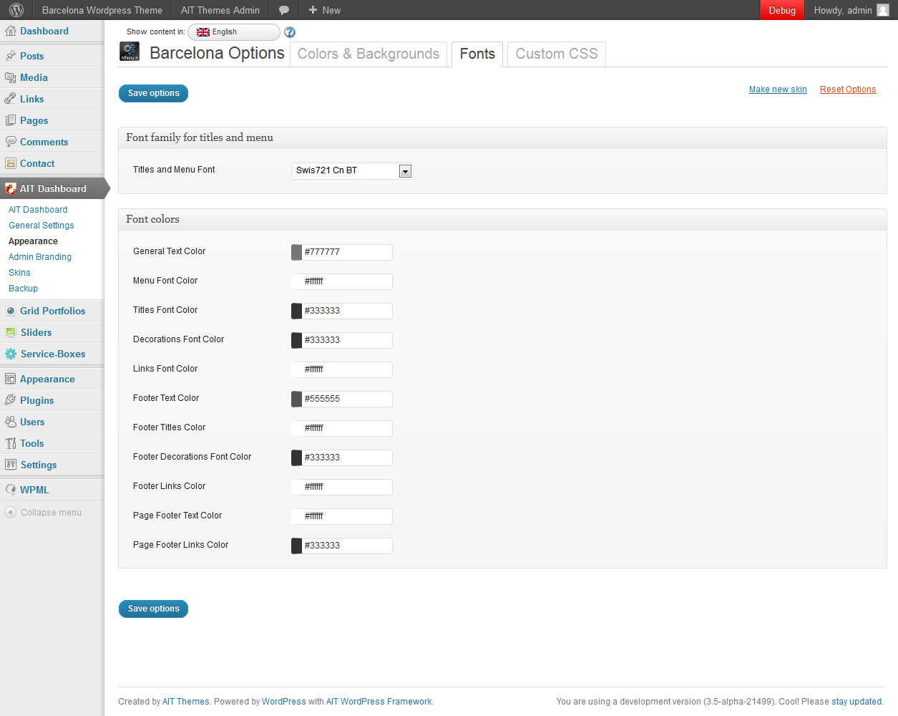Click the Grid Portfolios icon
Viewport: 898px width, 716px height.
point(11,311)
